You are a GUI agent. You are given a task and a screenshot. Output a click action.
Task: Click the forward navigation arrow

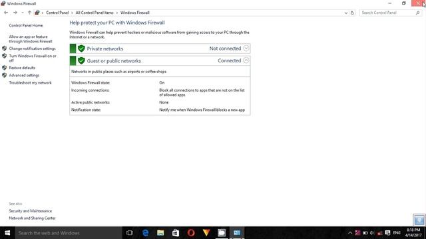tap(15, 13)
